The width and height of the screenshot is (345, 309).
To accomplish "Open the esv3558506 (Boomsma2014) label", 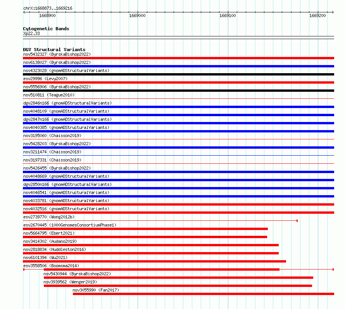I will 51,266.
